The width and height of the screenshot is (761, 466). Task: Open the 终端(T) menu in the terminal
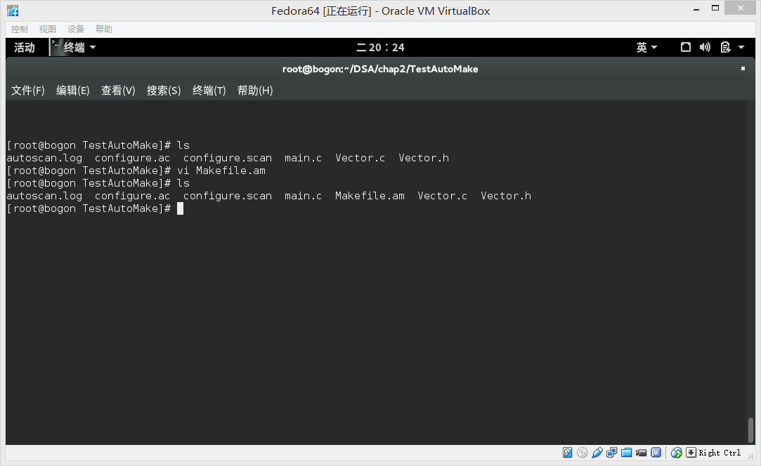208,91
